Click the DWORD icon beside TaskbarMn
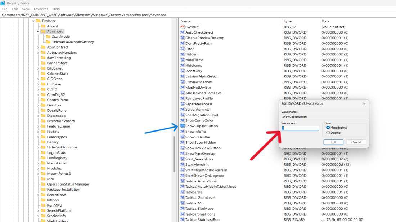This screenshot has width=396, height=222. [183, 203]
